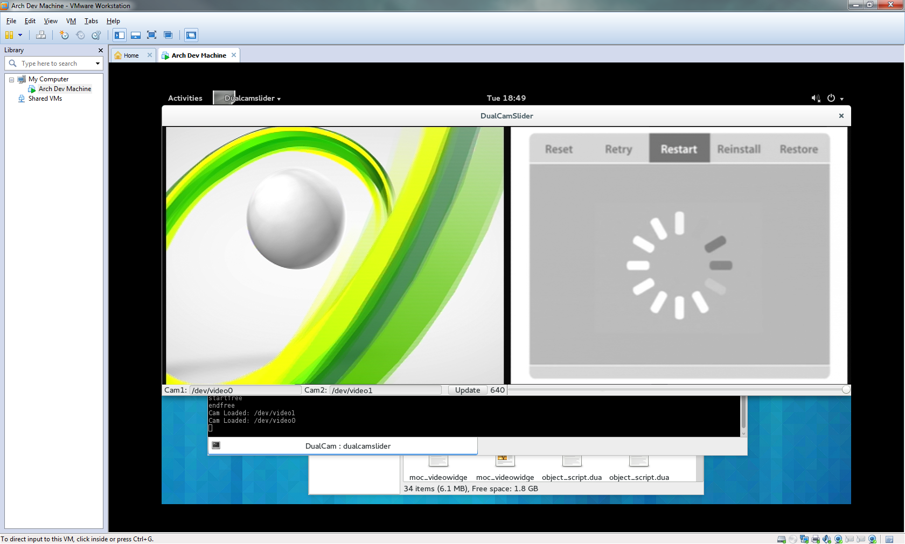Screen dimensions: 905x544
Task: Toggle the console view button
Action: 191,36
